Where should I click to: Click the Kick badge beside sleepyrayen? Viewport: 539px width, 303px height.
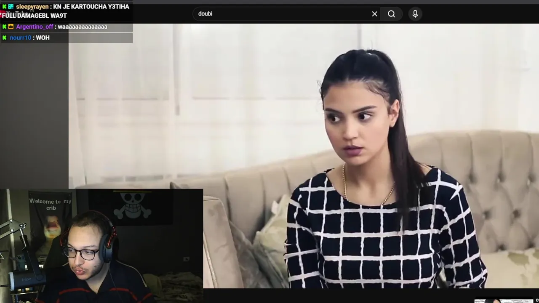click(x=4, y=7)
